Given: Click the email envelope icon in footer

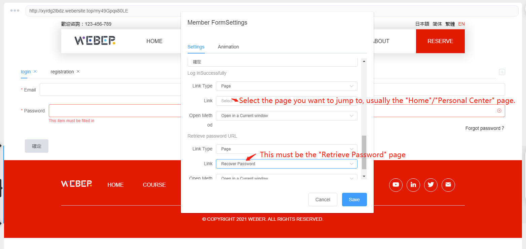Looking at the screenshot, I should pos(448,185).
